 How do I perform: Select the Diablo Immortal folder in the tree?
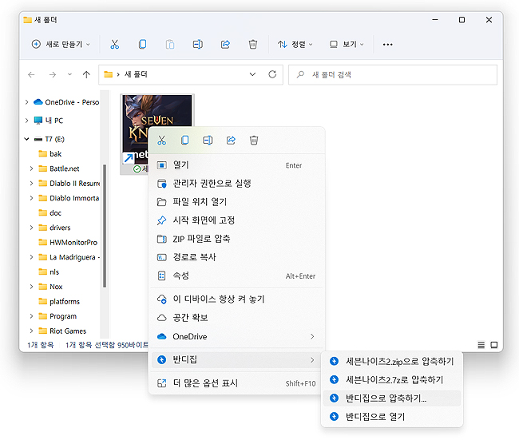pyautogui.click(x=69, y=198)
